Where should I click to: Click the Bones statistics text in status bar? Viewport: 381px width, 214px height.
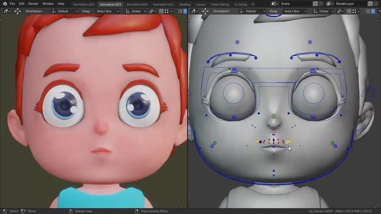[x=323, y=212]
